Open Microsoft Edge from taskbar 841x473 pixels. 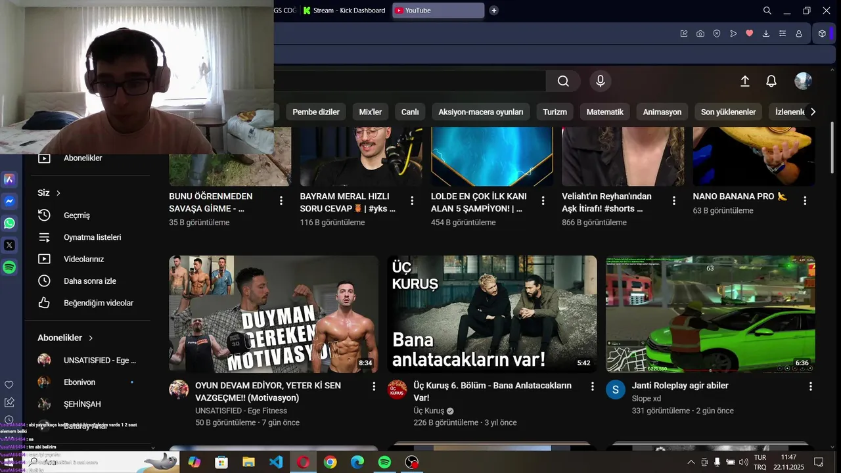pos(357,462)
